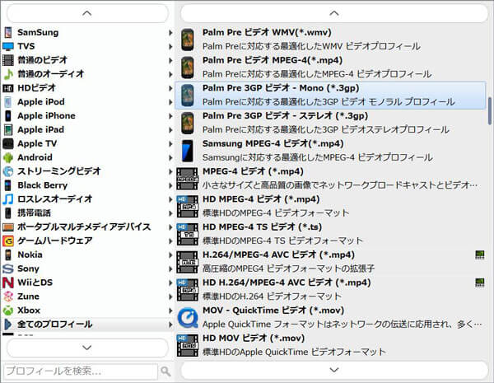Click QuickTime icon for MOV video profile
Image resolution: width=494 pixels, height=383 pixels.
tap(188, 317)
